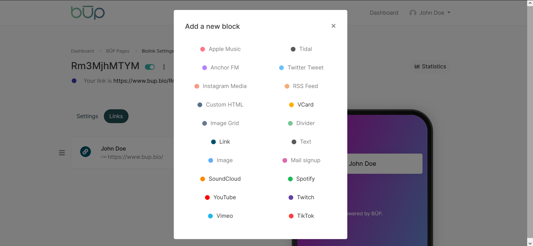
Task: Add a SoundCloud block
Action: (x=220, y=179)
